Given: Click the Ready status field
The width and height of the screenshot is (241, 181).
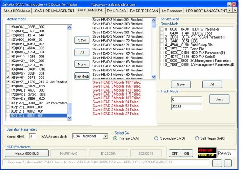Looking at the screenshot, I should tap(227, 153).
